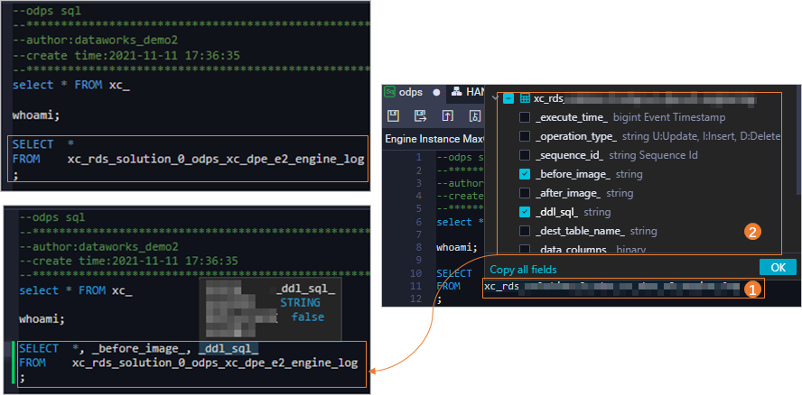Click the table name in the top-left FROM line

click(x=216, y=160)
